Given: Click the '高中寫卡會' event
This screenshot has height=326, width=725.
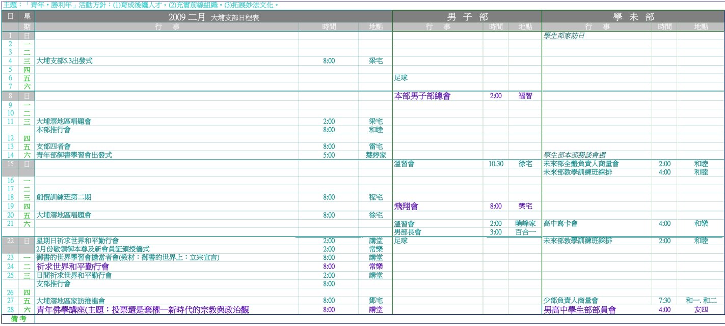Looking at the screenshot, I should click(560, 223).
